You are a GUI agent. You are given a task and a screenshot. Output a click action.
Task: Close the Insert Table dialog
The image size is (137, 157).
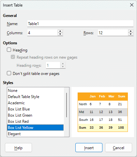coord(132,5)
